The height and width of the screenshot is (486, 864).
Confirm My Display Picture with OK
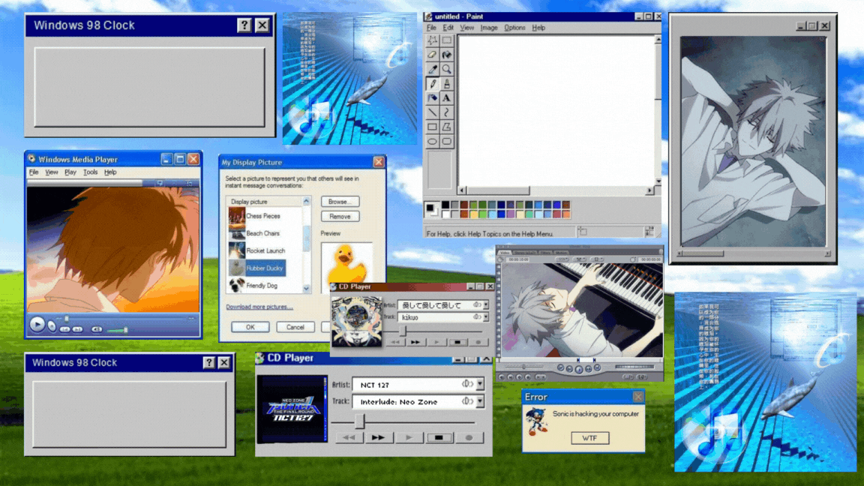pyautogui.click(x=250, y=327)
